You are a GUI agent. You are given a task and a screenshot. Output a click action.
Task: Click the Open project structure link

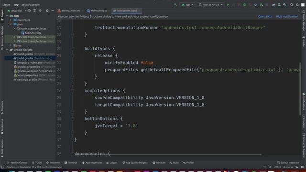(x=264, y=17)
